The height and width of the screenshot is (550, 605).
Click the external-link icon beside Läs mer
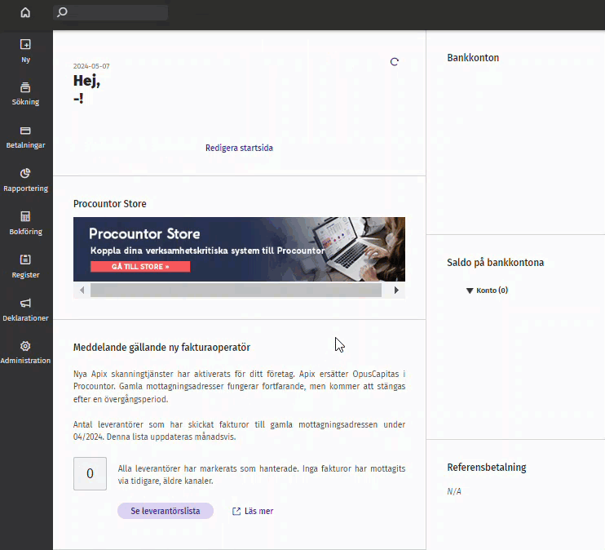pos(236,512)
